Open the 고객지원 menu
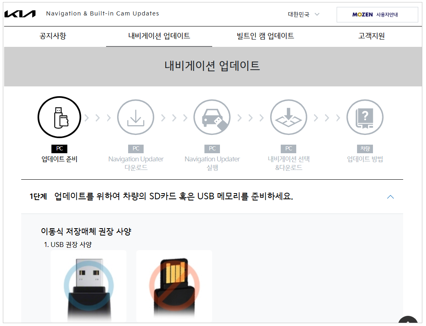 371,36
